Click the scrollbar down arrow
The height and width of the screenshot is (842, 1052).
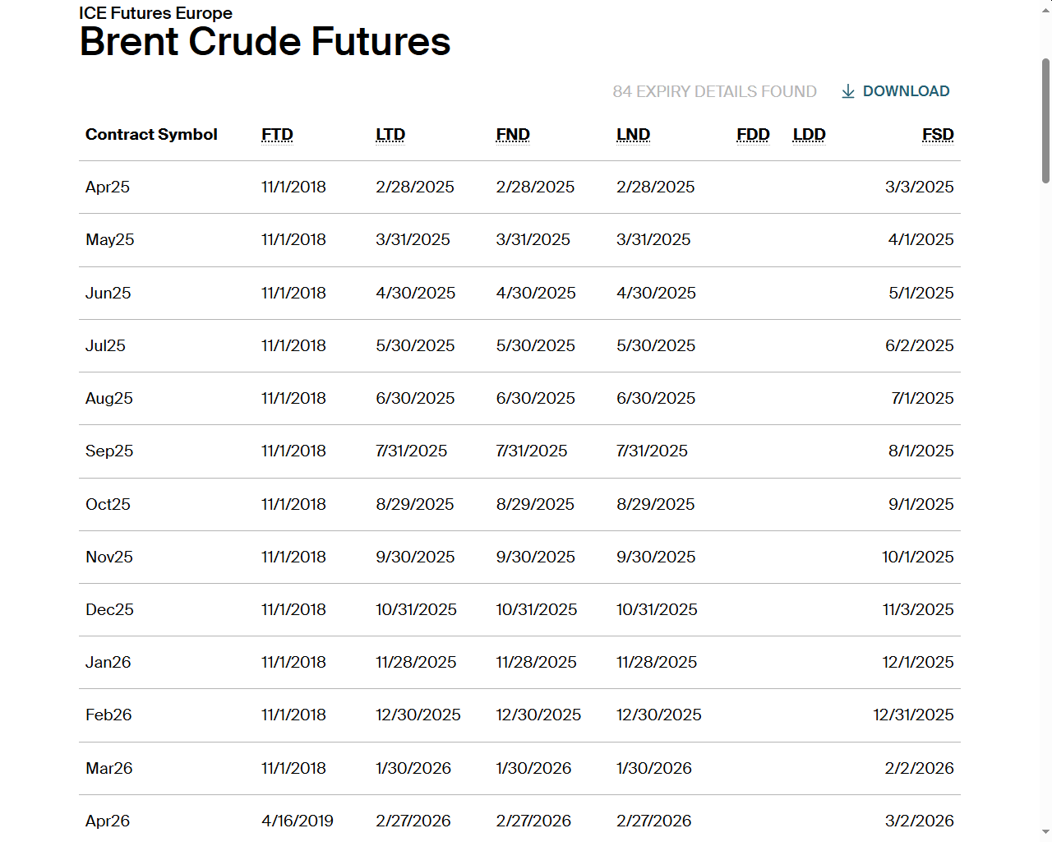1045,833
